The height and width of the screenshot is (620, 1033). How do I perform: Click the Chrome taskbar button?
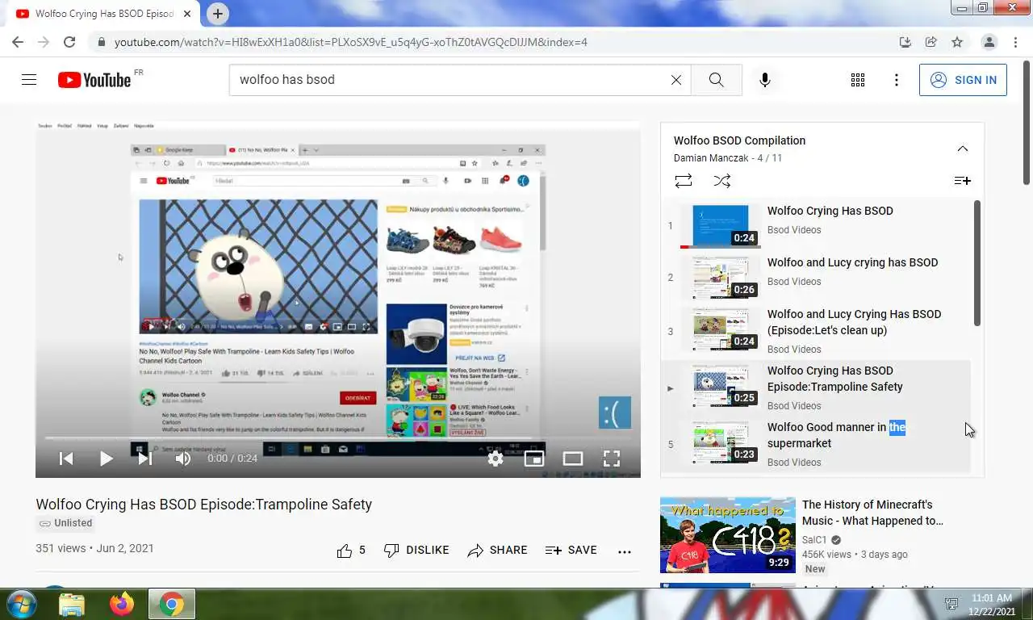(171, 604)
